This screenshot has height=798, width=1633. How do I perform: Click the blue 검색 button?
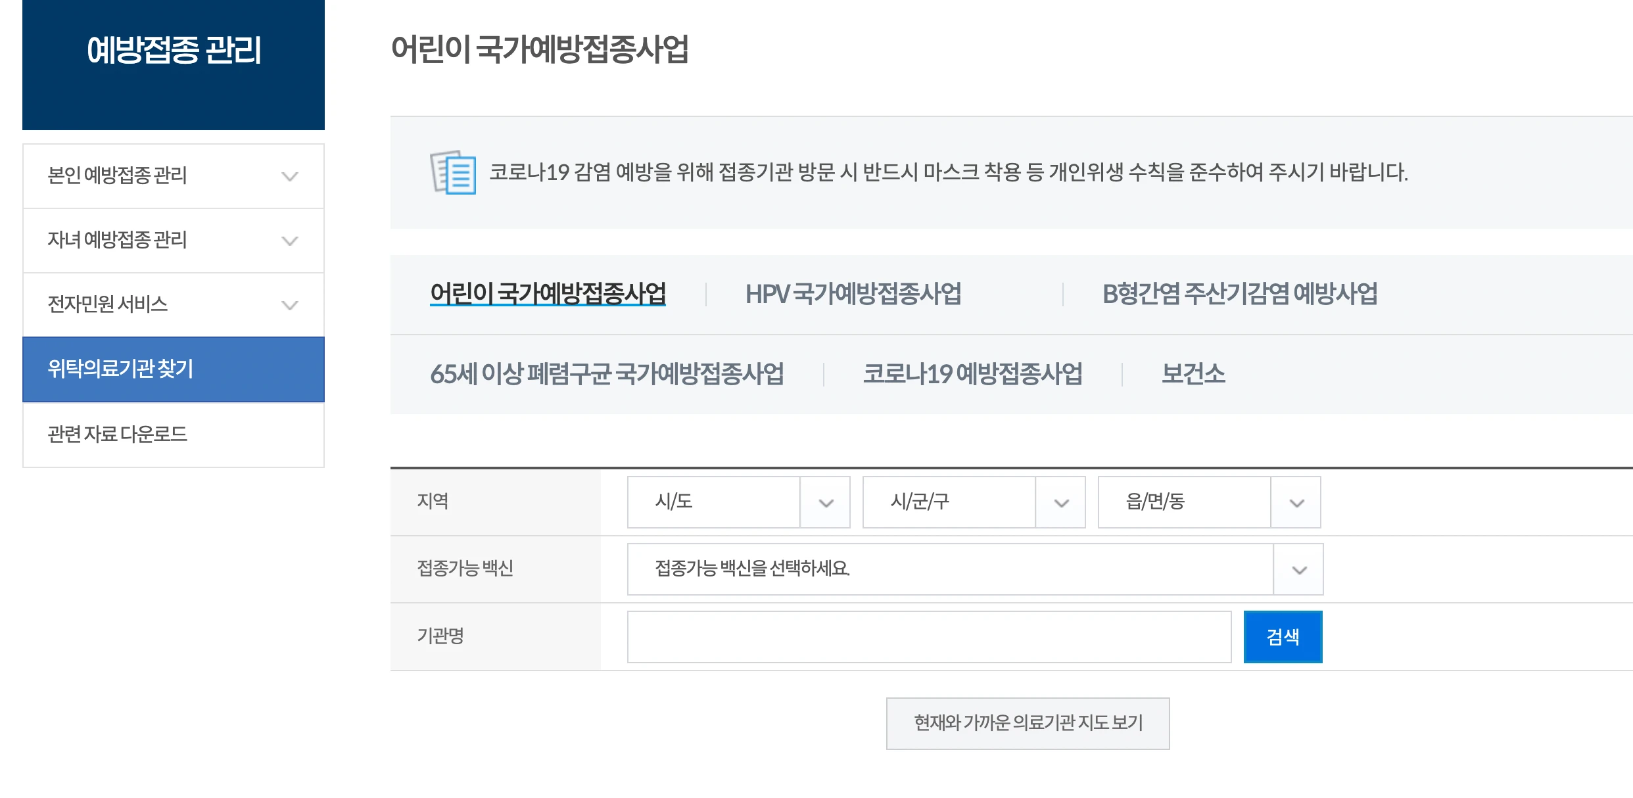(x=1282, y=637)
